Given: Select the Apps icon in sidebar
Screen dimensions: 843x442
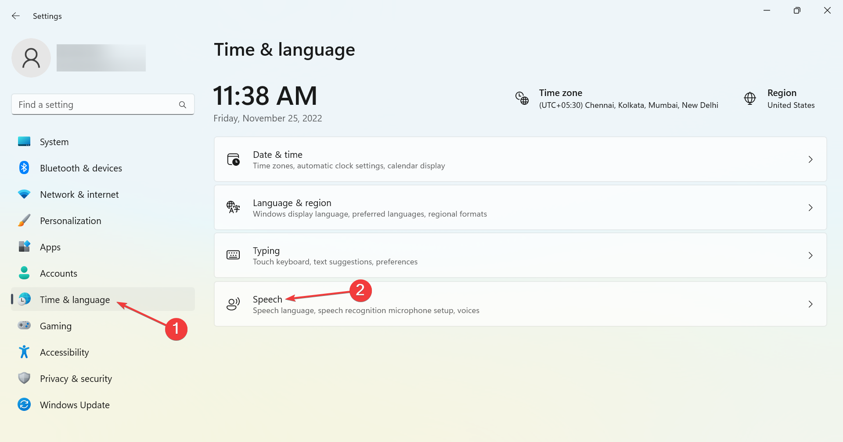Looking at the screenshot, I should point(24,246).
